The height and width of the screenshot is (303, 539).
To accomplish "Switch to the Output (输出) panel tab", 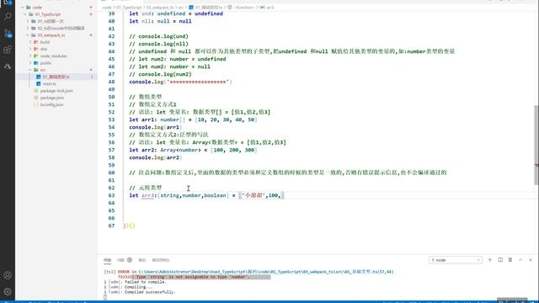I will pyautogui.click(x=142, y=260).
